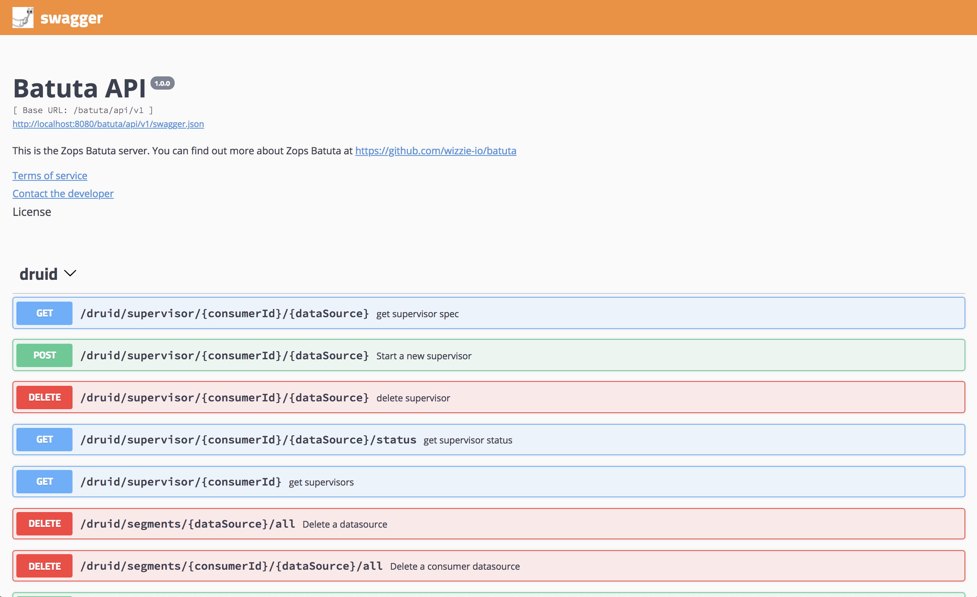This screenshot has height=597, width=977.
Task: Expand DELETE Delete a consumer datasource endpoint
Action: coord(488,566)
